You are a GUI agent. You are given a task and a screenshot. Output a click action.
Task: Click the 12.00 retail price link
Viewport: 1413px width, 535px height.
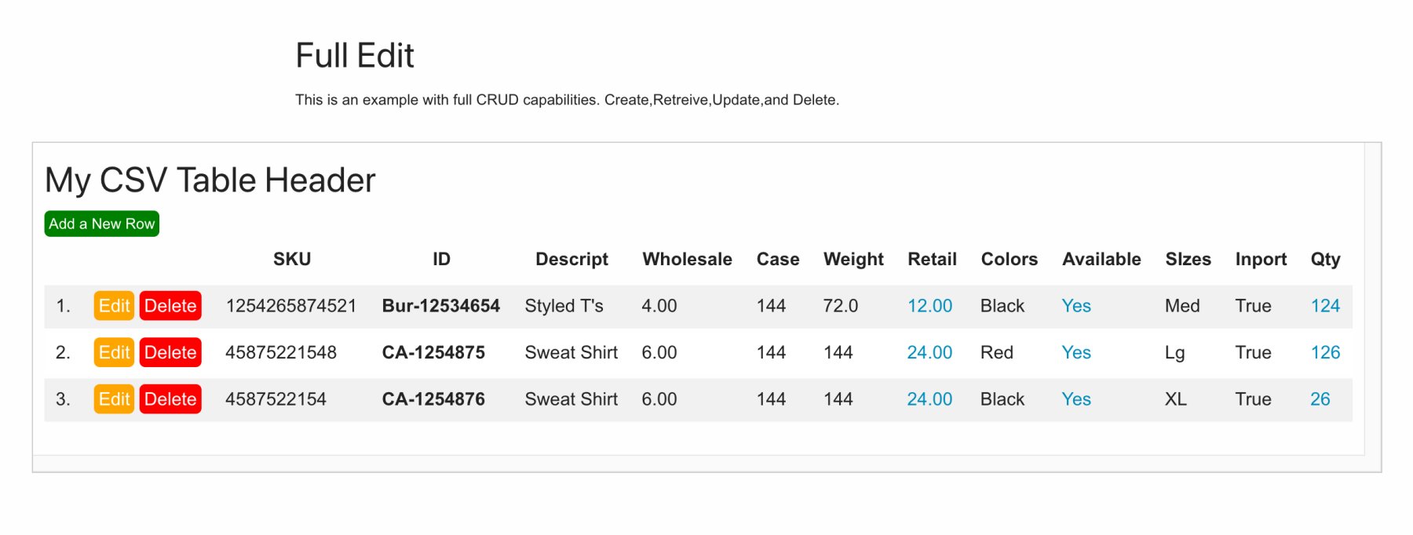point(929,306)
